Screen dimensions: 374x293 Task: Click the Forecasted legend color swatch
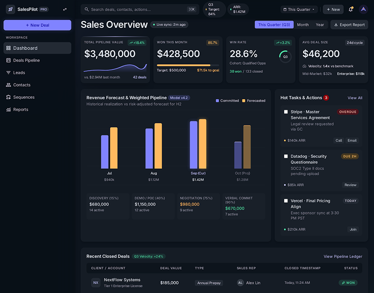coord(243,101)
